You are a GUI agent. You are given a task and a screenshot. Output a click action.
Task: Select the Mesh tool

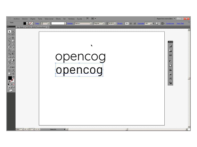pyautogui.click(x=9, y=60)
